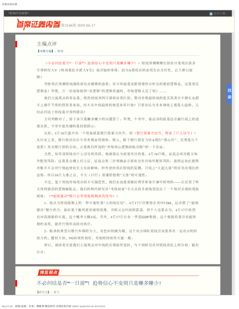Open link "超级援兵"银行会带领指数刷新高度吗?
The width and height of the screenshot is (239, 309).
(83, 196)
